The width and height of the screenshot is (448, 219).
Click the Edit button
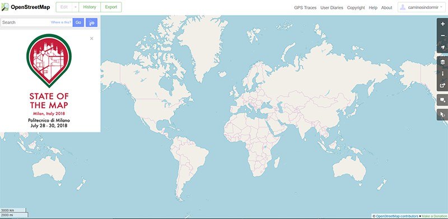click(64, 7)
